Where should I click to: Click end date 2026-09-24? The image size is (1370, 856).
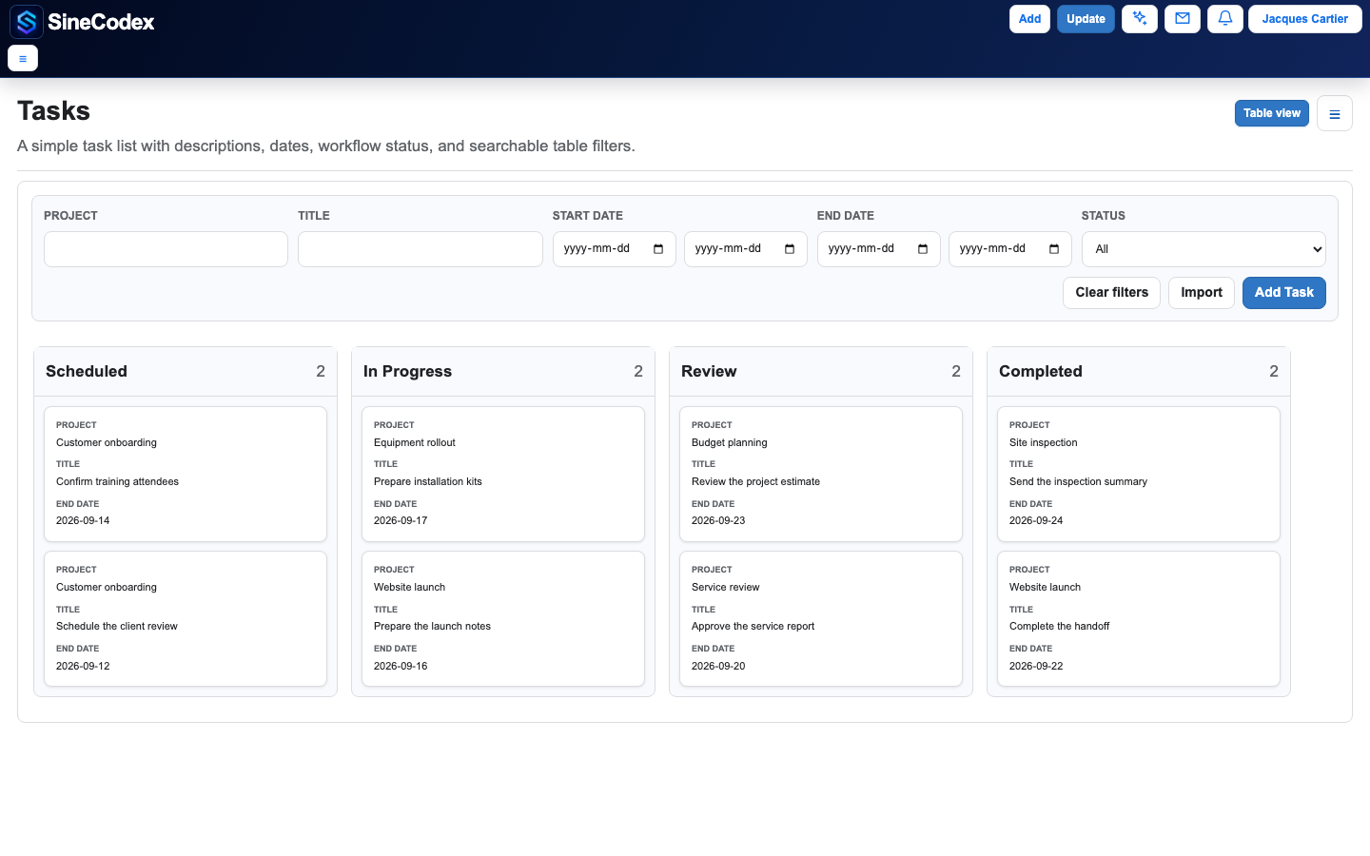tap(1036, 521)
